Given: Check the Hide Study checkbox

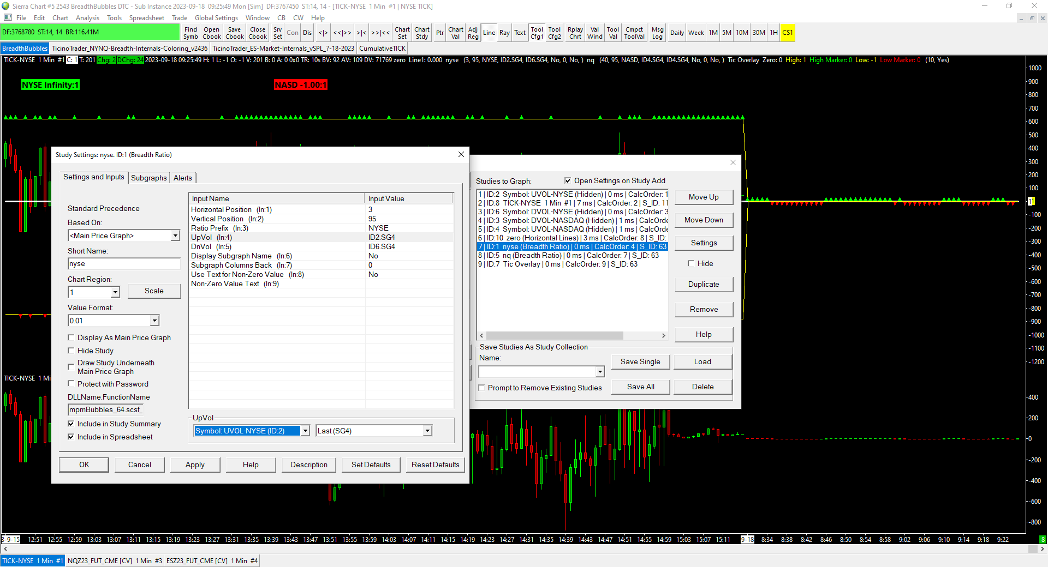Looking at the screenshot, I should tap(71, 351).
